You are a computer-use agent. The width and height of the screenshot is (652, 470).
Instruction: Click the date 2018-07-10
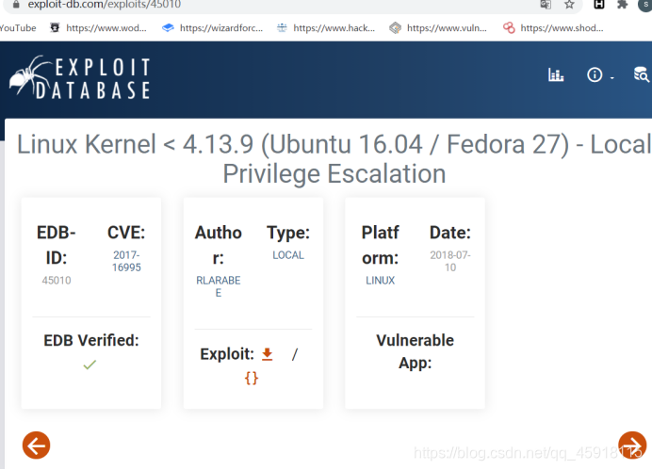click(450, 261)
